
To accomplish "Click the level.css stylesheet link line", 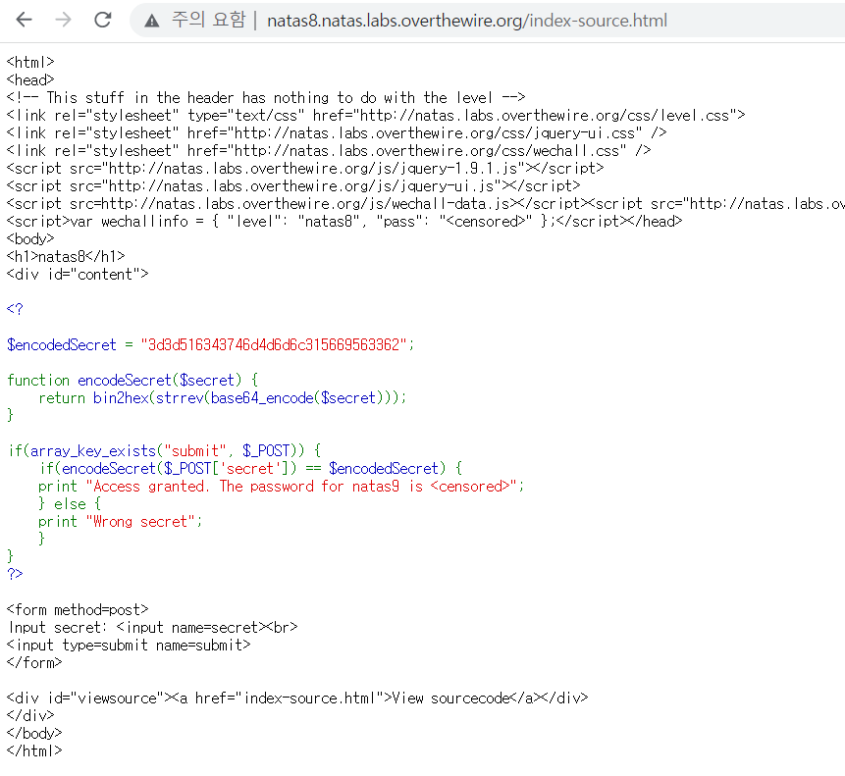I will pyautogui.click(x=376, y=115).
